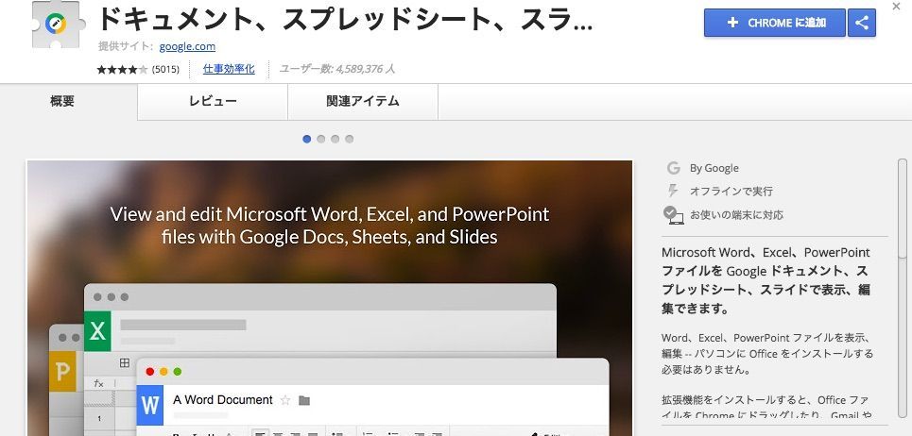Click the star rating icons

click(x=122, y=70)
